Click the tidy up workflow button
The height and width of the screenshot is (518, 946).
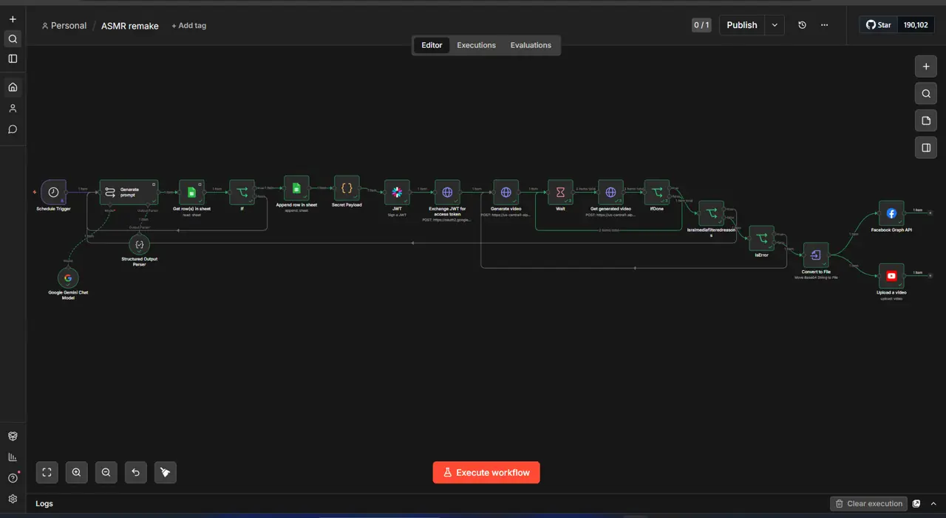point(165,472)
